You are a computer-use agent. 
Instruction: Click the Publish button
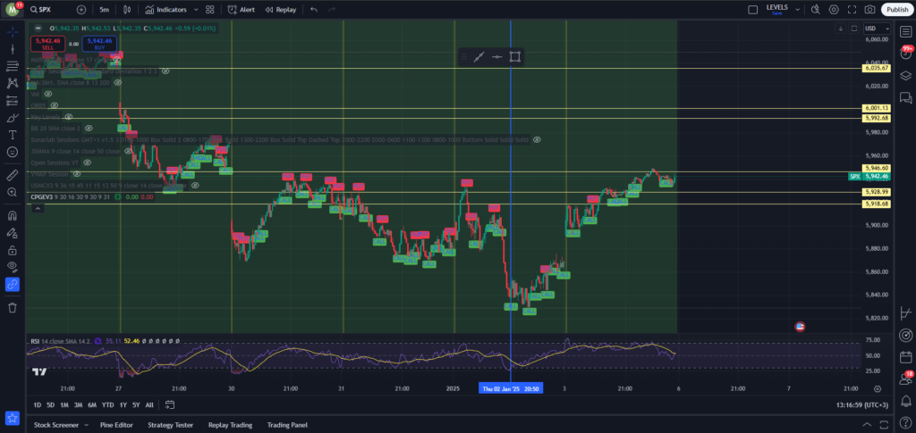pyautogui.click(x=896, y=9)
